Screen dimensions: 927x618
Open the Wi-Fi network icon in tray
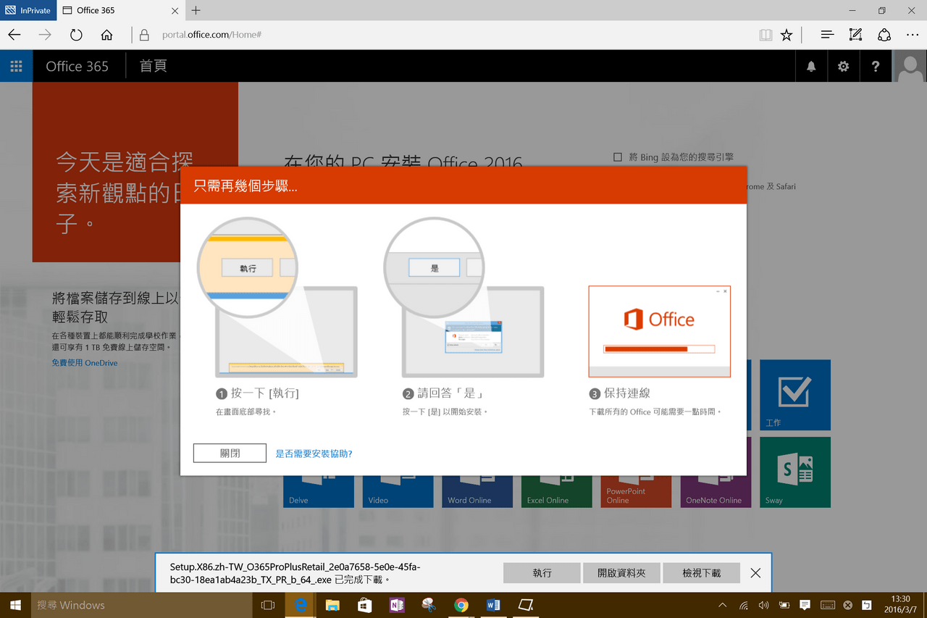click(x=743, y=605)
